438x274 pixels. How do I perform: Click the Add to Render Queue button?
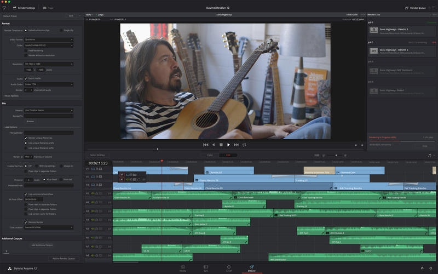pyautogui.click(x=64, y=258)
